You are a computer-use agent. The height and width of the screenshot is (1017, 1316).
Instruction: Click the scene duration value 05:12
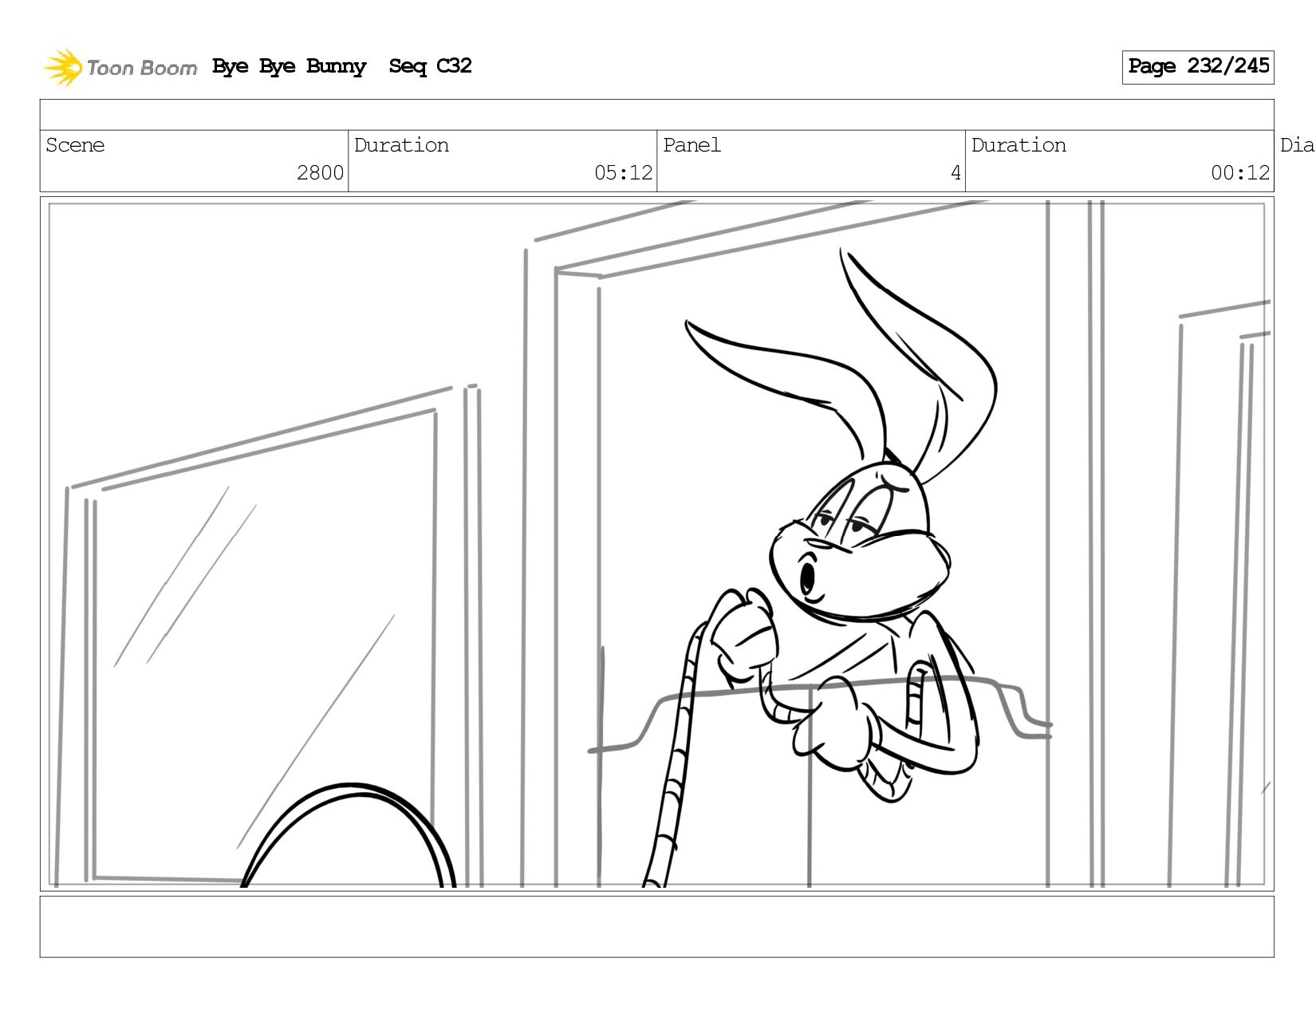(623, 173)
